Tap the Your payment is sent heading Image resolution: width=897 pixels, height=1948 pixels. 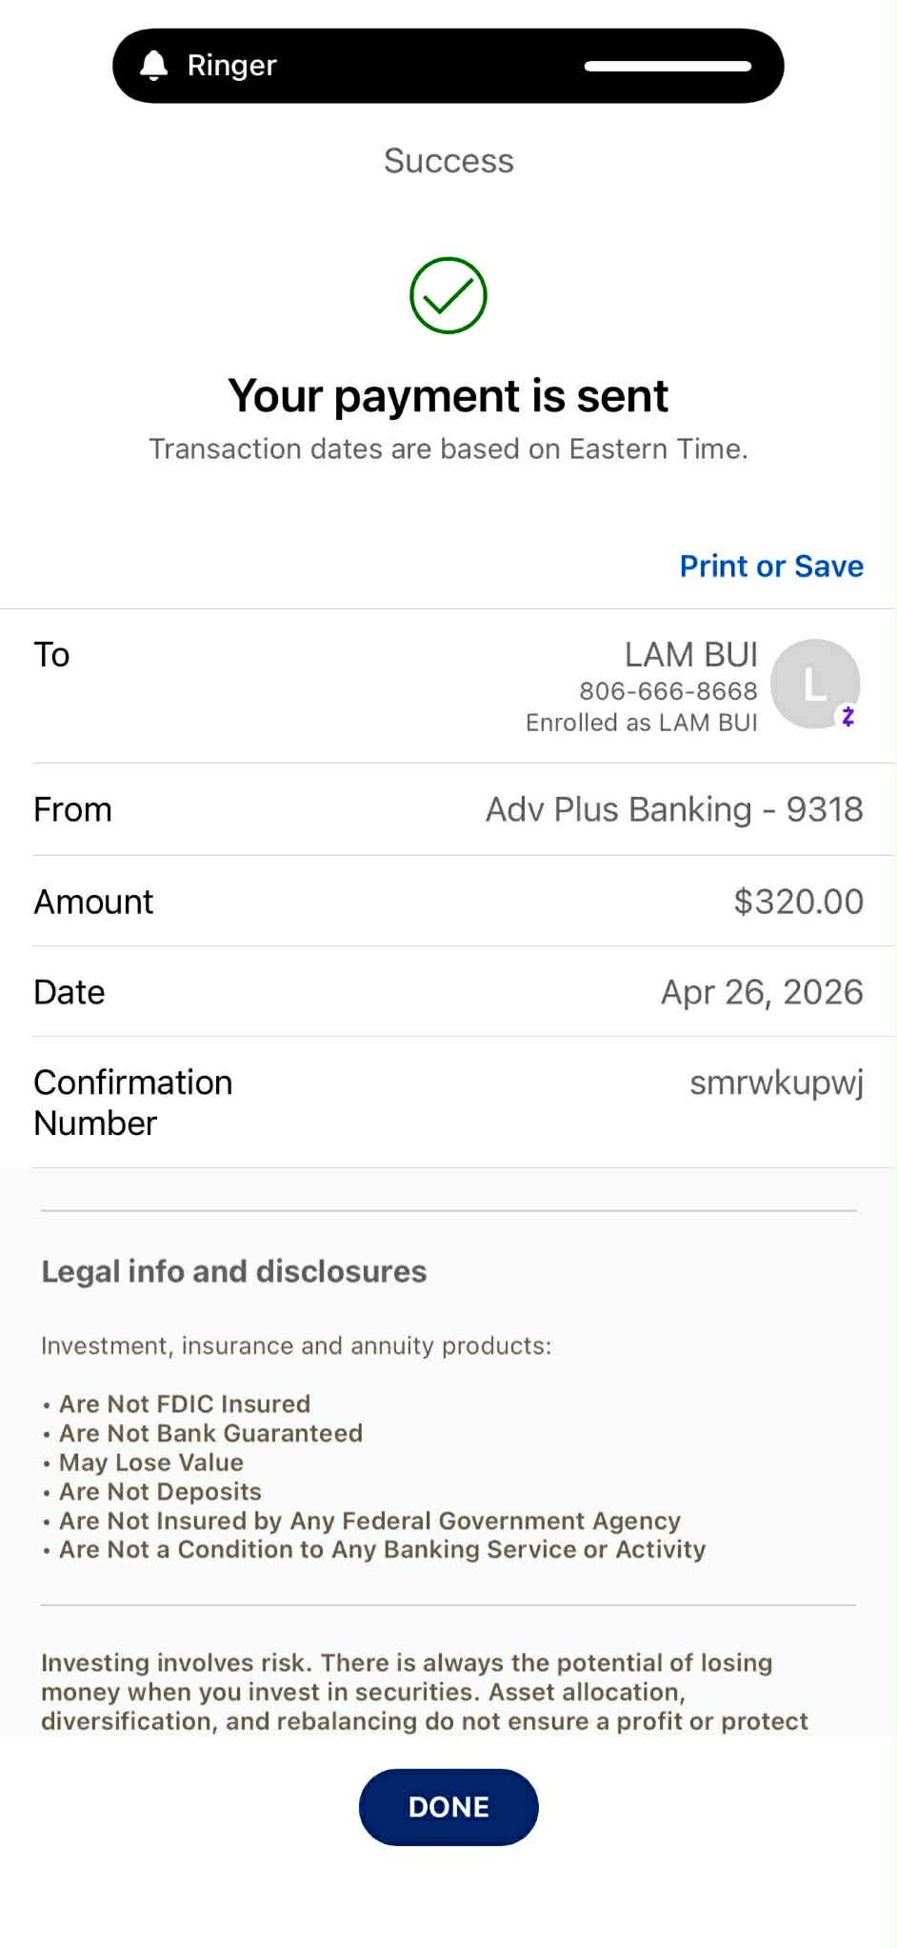(x=448, y=395)
